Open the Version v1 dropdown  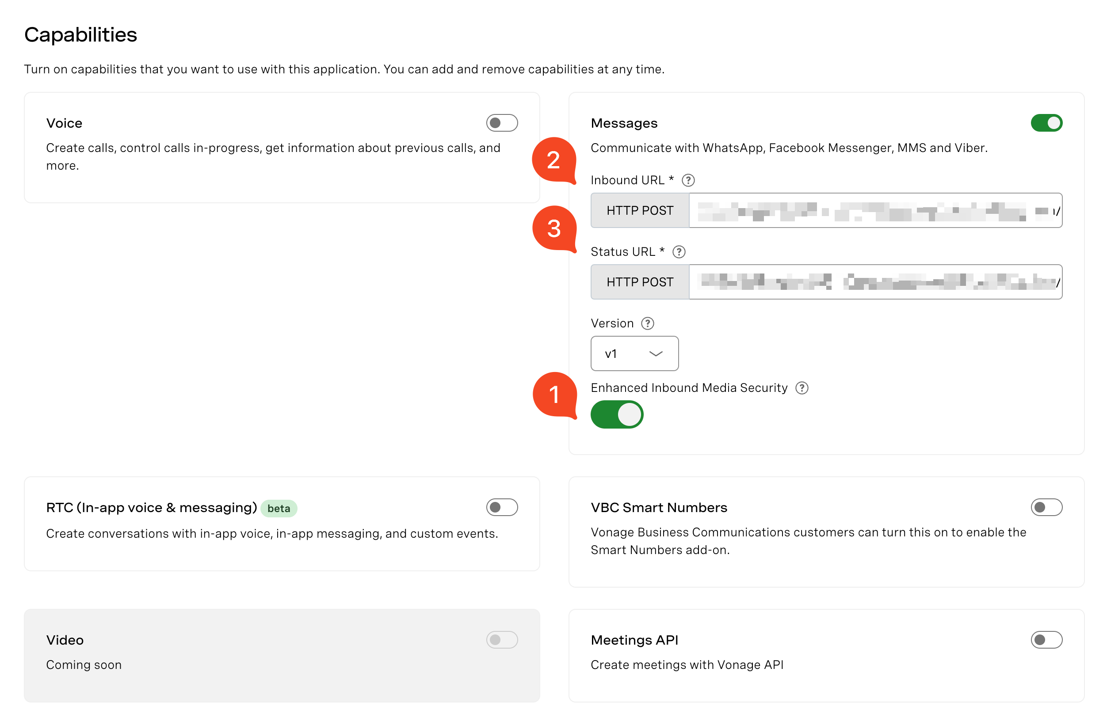pos(634,354)
